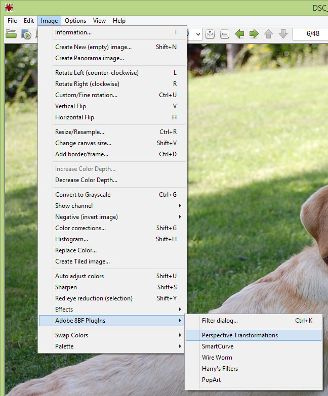Viewport: 328px width, 396px height.
Task: Open the zoom level dropdown arrow
Action: click(197, 34)
